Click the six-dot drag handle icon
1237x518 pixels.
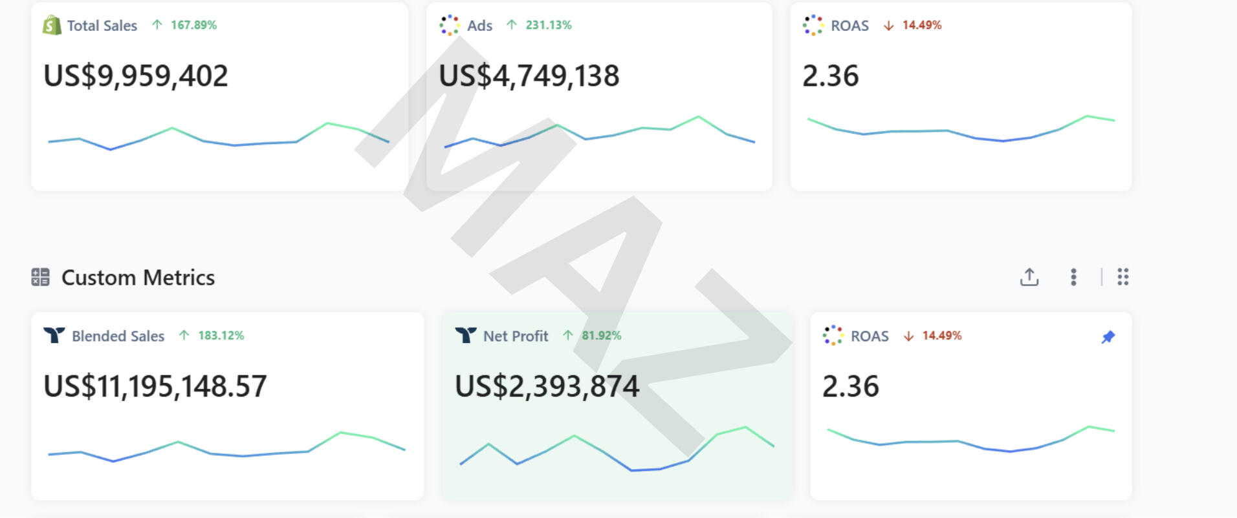coord(1122,277)
